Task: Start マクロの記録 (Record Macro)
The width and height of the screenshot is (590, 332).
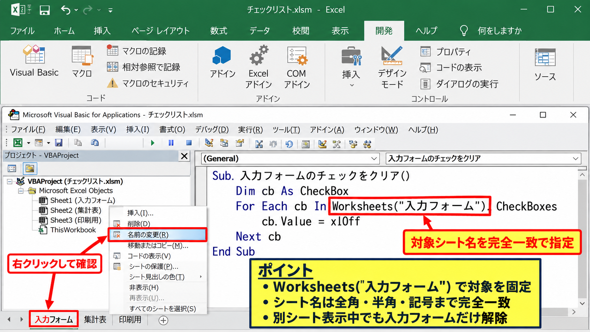Action: [137, 51]
